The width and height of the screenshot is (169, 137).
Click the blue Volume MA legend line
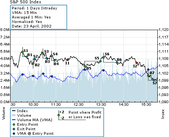tap(14, 120)
